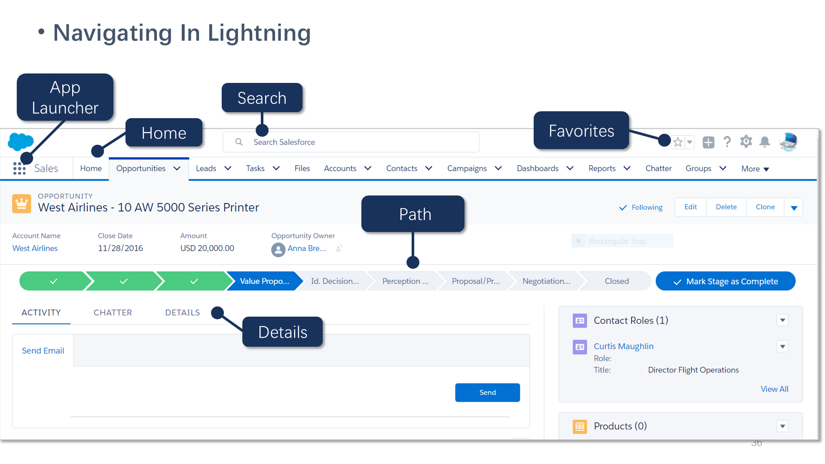
Task: Switch to the CHATTER record tab
Action: coord(113,312)
